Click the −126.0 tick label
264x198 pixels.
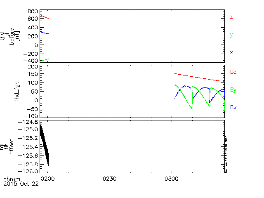pyautogui.click(x=28, y=171)
